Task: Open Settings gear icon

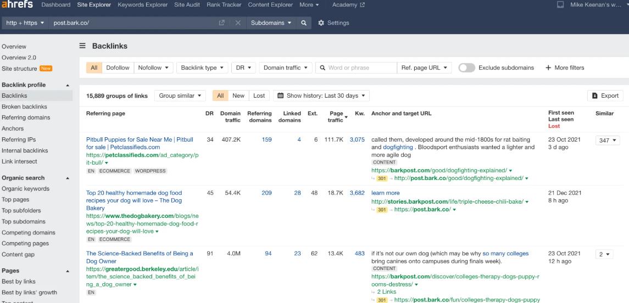Action: tap(321, 23)
